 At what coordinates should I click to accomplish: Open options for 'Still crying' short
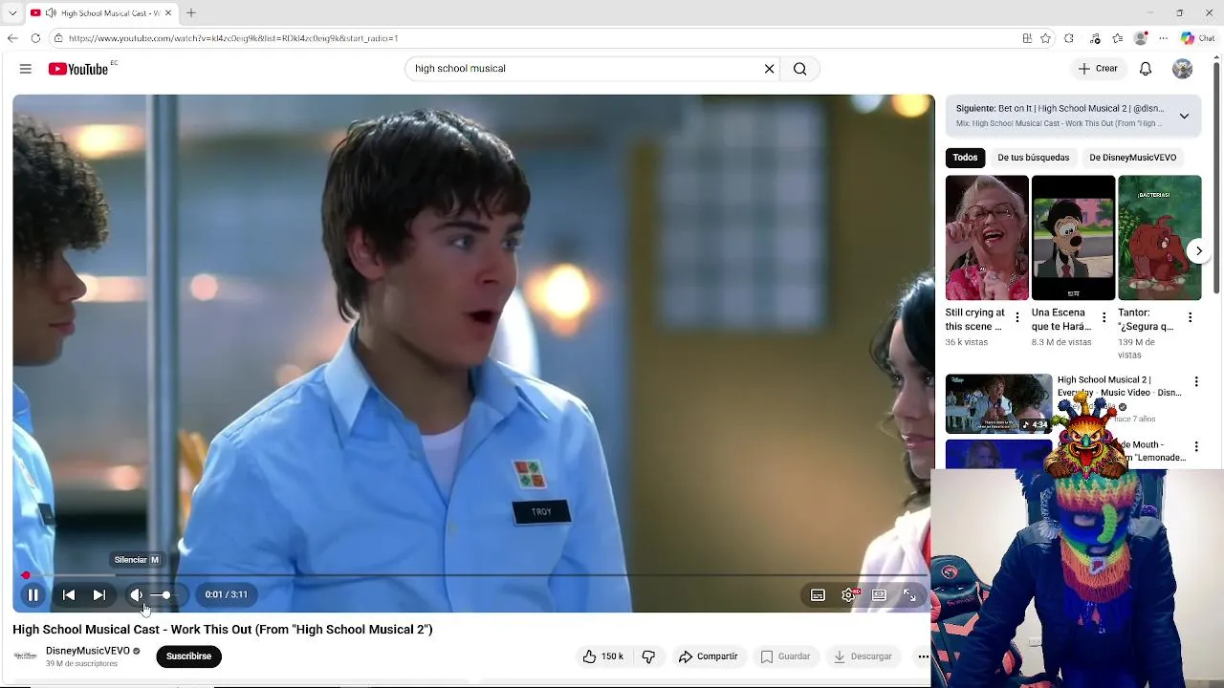click(1017, 317)
